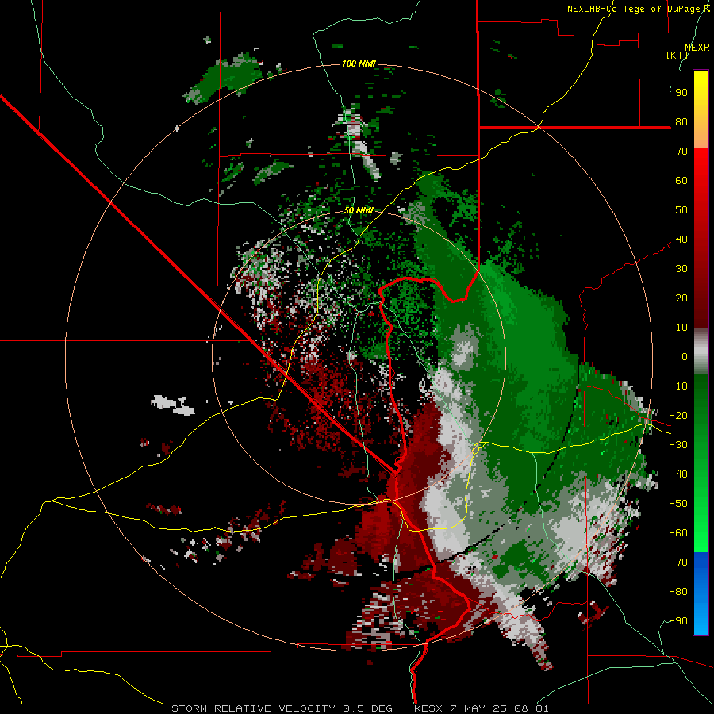
Task: Click the -20 value on the color scale
Action: (x=678, y=415)
